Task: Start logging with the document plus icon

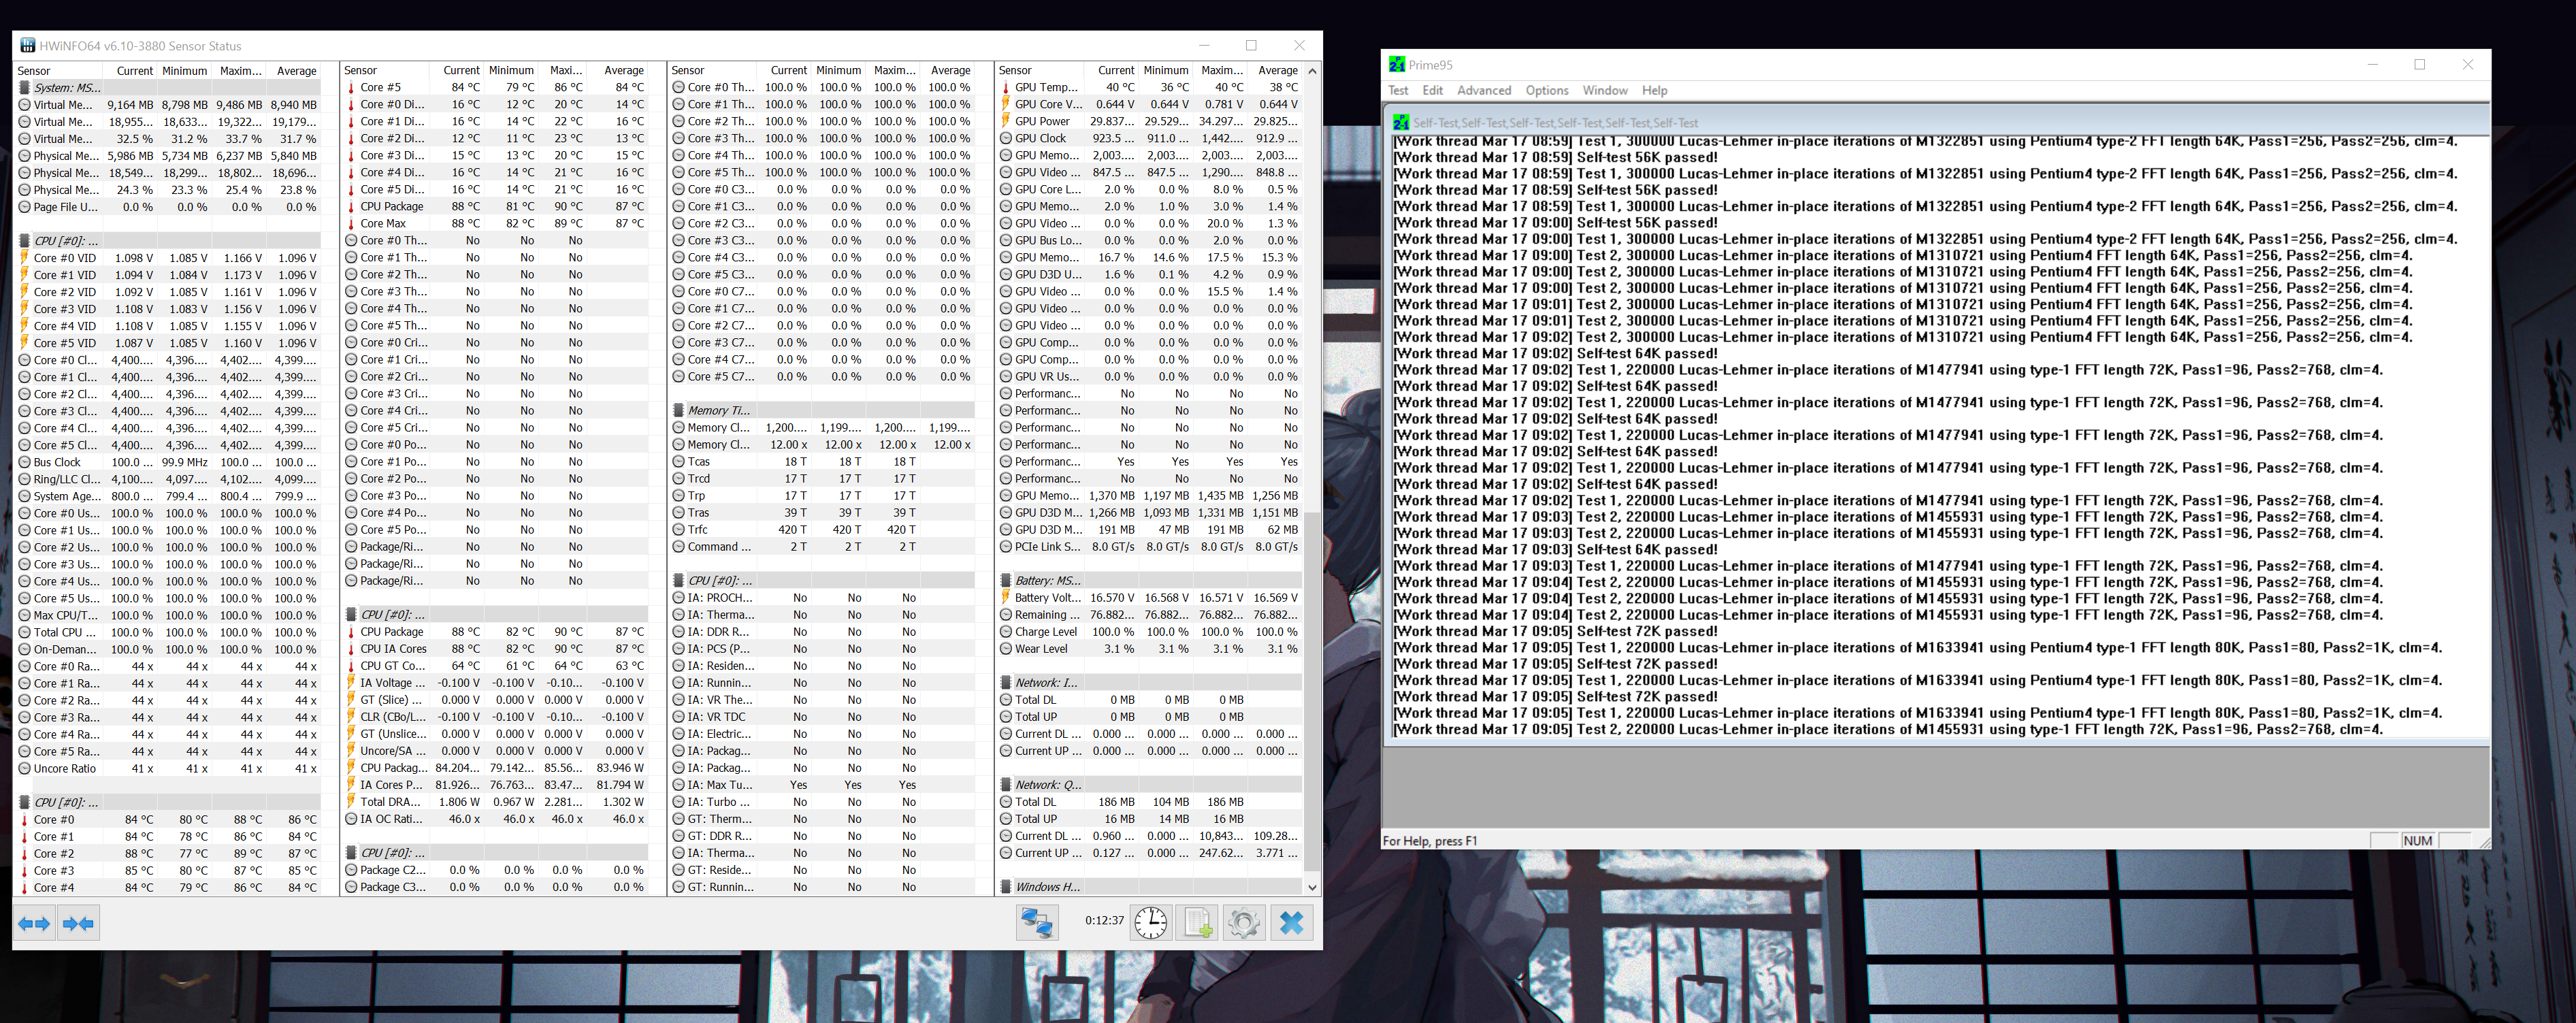Action: click(x=1197, y=922)
